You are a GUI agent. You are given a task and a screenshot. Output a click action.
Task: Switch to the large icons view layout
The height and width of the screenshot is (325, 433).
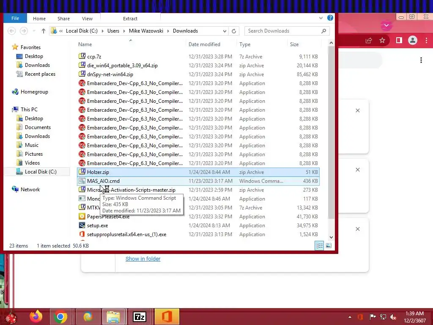328,245
